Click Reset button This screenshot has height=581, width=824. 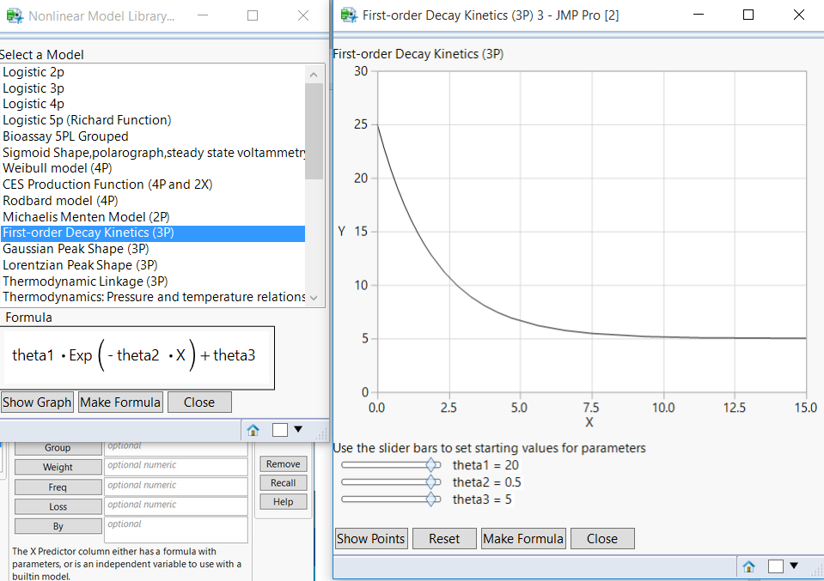tap(444, 538)
